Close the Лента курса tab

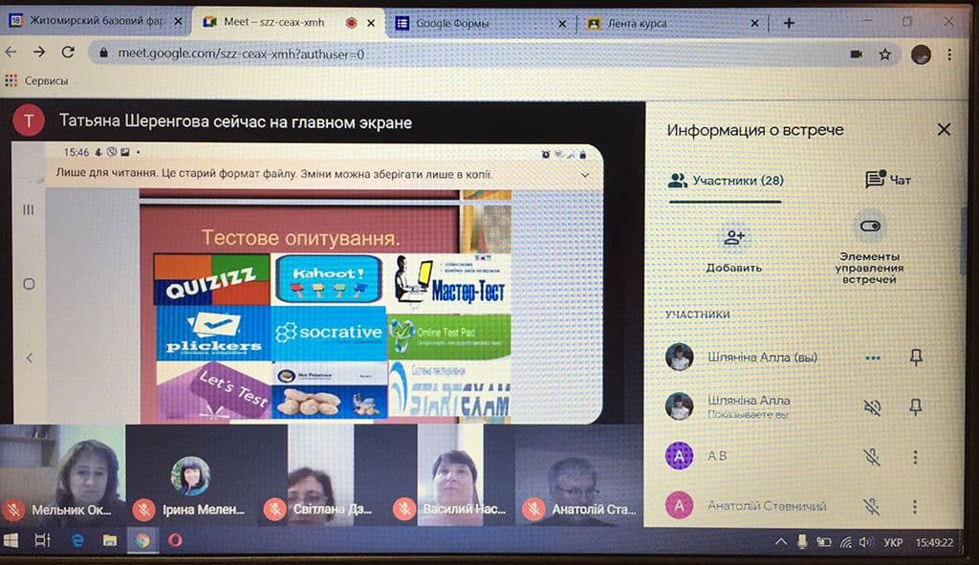tap(754, 23)
